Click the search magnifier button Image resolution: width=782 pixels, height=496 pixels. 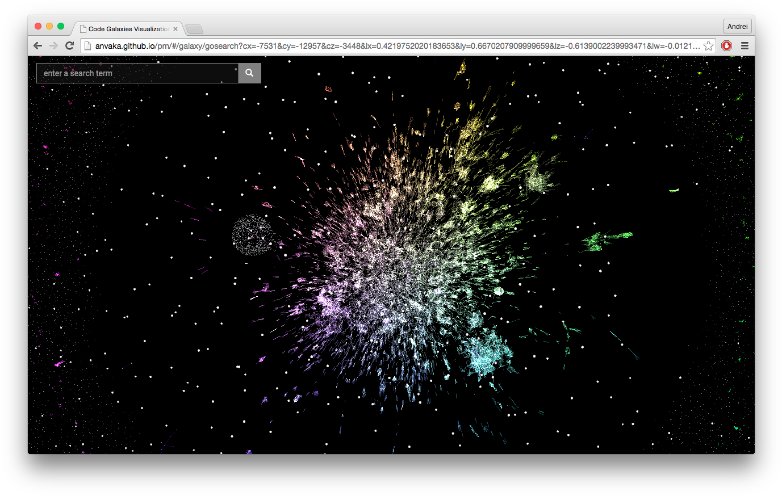249,73
